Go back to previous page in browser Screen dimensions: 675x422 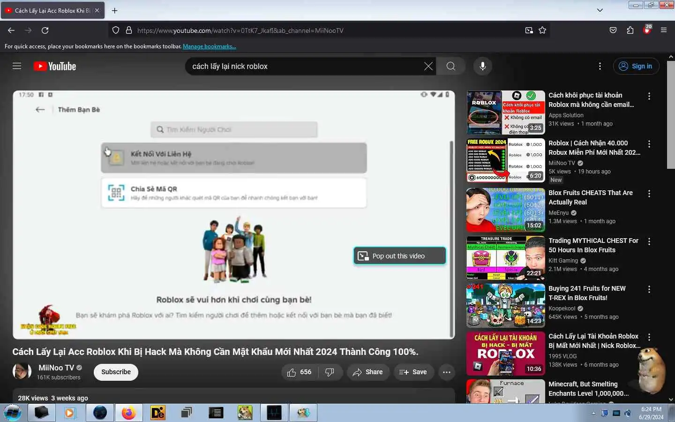click(11, 30)
